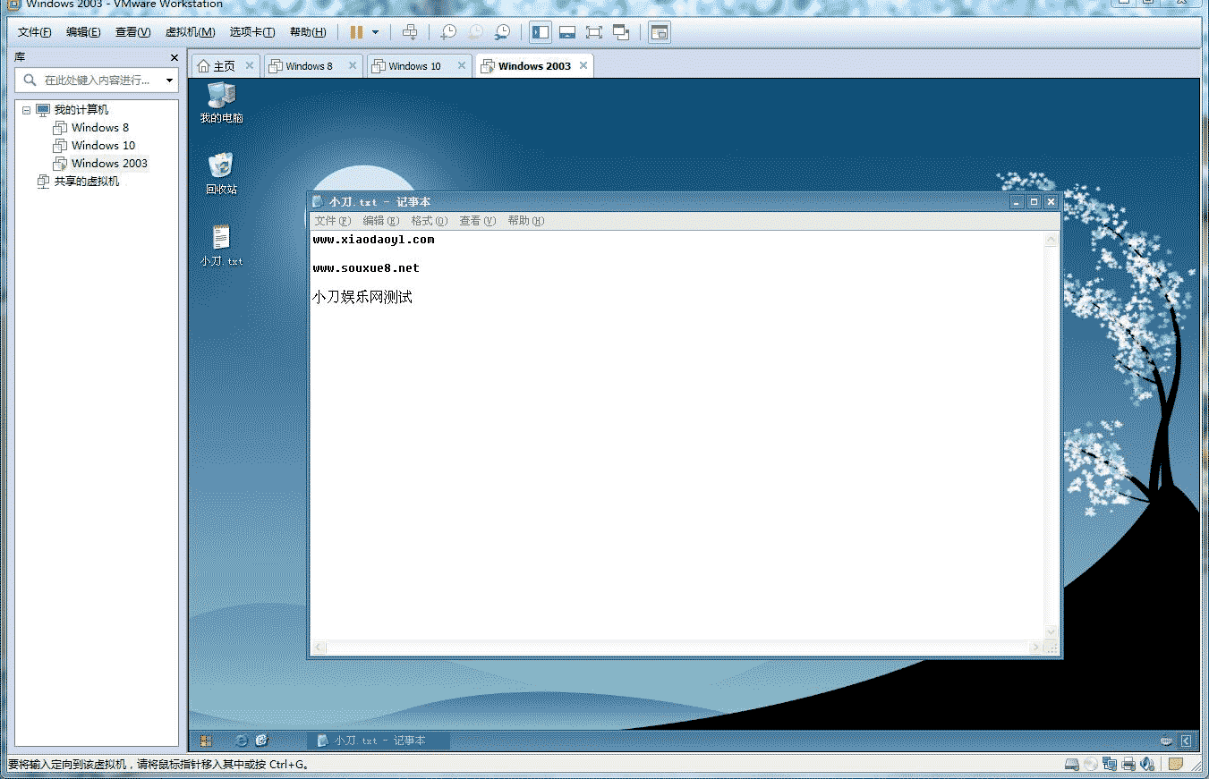Viewport: 1209px width, 779px height.
Task: Click the Send Ctrl+Alt+Del toolbar icon
Action: click(x=410, y=32)
